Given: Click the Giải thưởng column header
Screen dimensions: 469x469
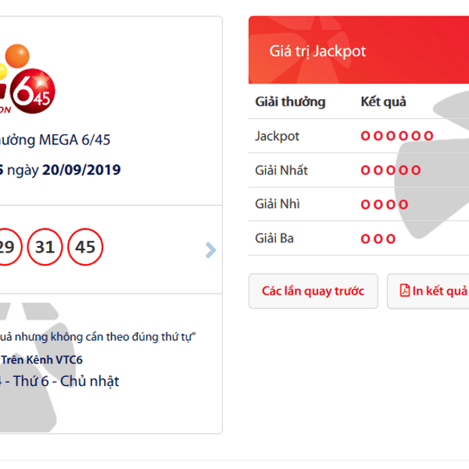Looking at the screenshot, I should pos(290,102).
